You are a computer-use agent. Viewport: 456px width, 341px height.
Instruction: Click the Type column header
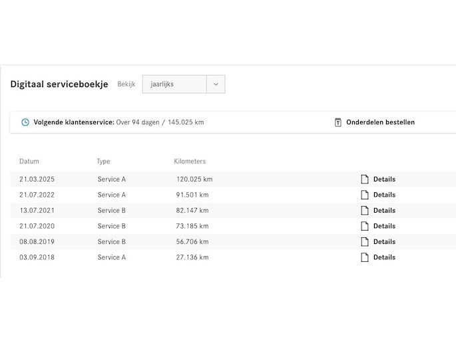pyautogui.click(x=103, y=162)
